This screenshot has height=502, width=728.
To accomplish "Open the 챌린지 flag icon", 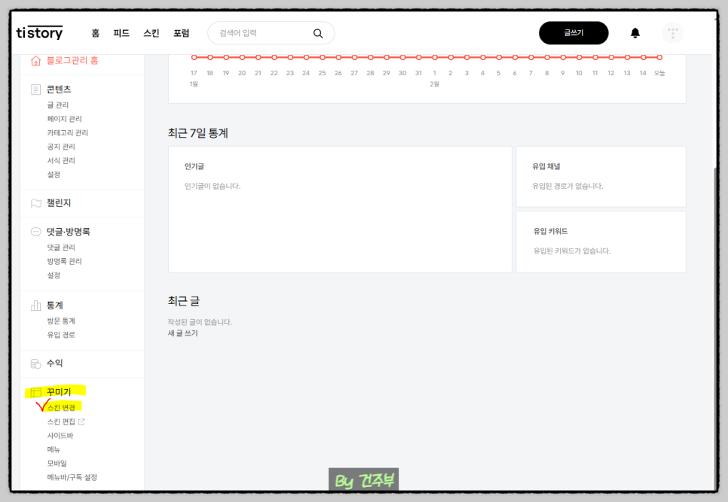I will click(x=35, y=203).
